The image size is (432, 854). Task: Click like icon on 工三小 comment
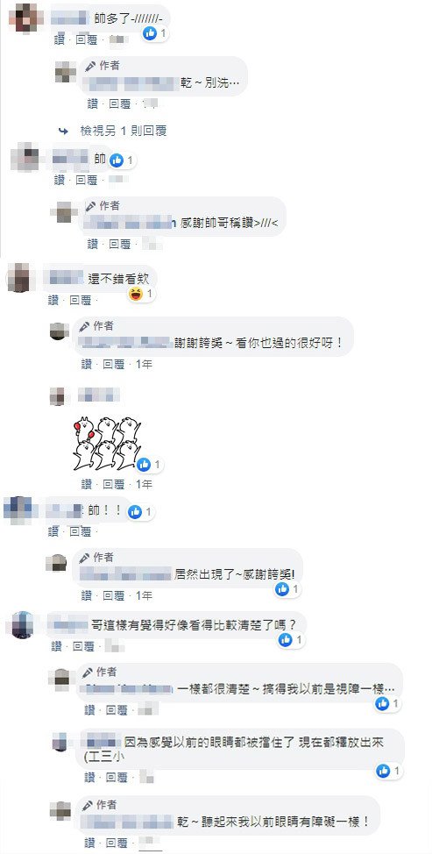384,771
